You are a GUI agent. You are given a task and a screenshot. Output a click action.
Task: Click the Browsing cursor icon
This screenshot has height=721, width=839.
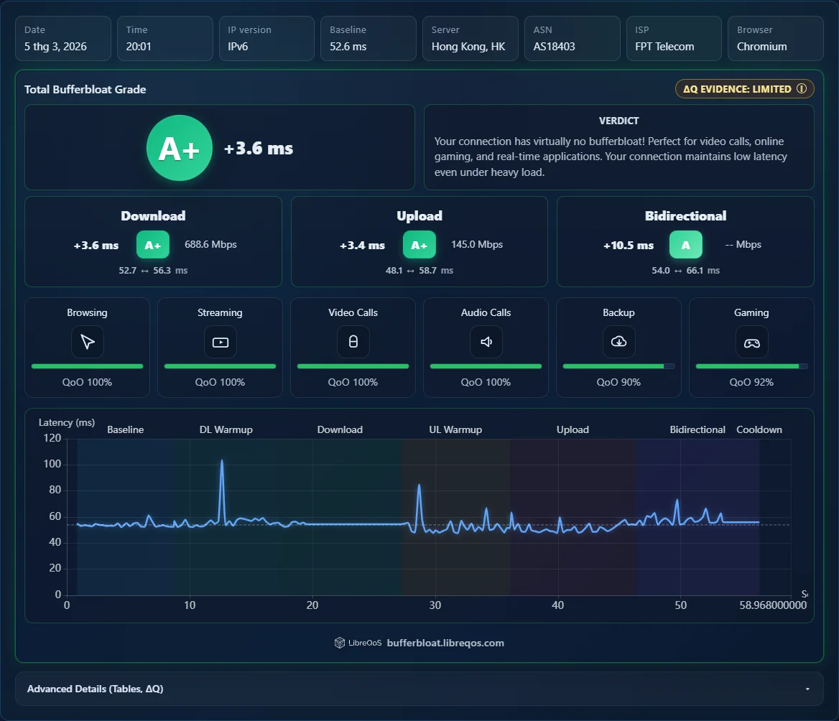[87, 342]
